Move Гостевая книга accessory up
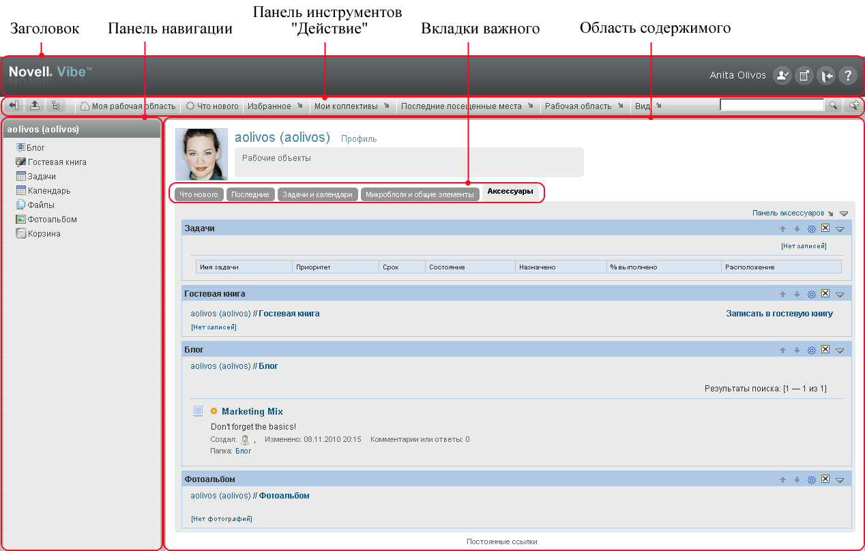The width and height of the screenshot is (865, 551). [x=783, y=294]
